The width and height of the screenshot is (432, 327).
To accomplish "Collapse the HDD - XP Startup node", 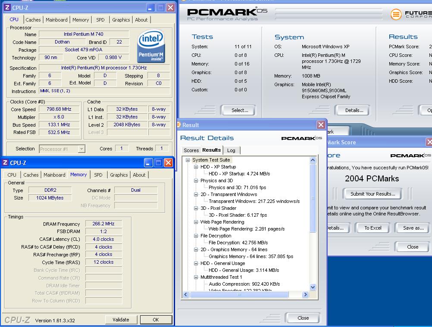I will pyautogui.click(x=196, y=167).
